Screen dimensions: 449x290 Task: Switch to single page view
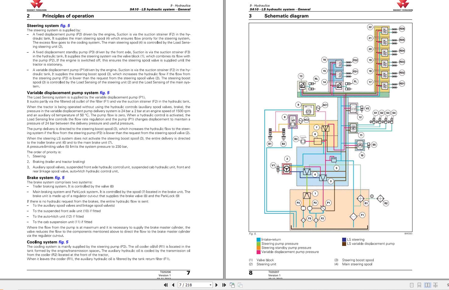point(412,285)
